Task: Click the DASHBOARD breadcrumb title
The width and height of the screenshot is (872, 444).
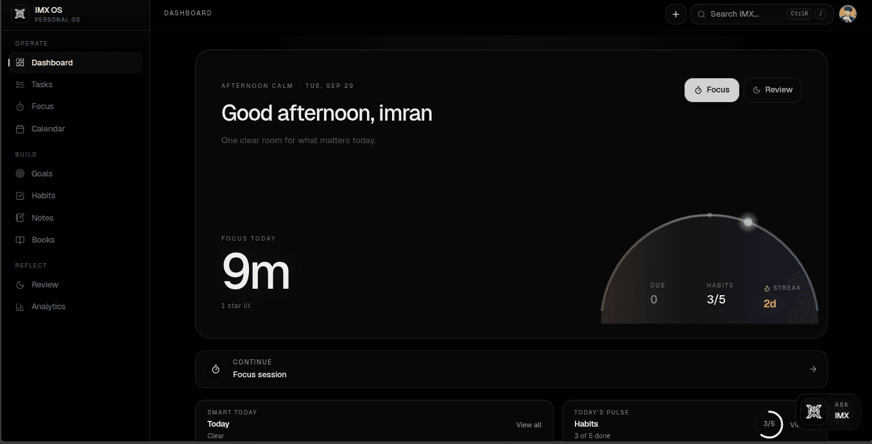Action: 188,13
